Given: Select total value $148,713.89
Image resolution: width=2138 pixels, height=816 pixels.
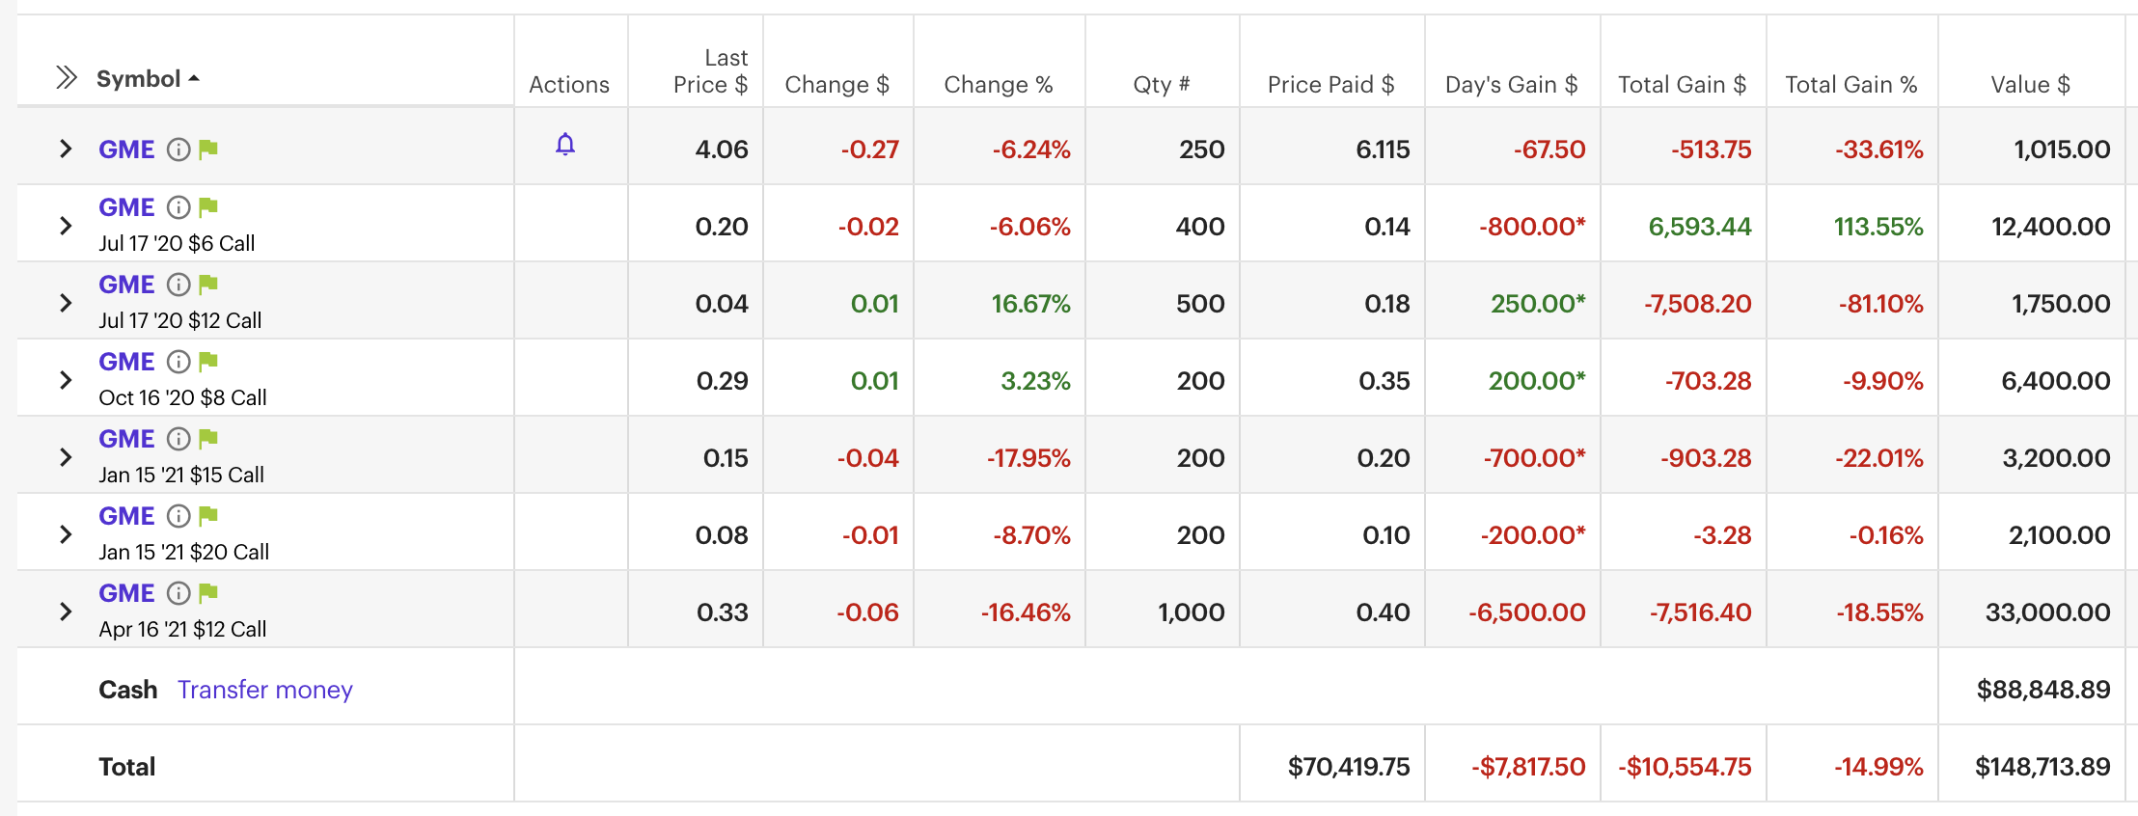Looking at the screenshot, I should pos(2042,767).
